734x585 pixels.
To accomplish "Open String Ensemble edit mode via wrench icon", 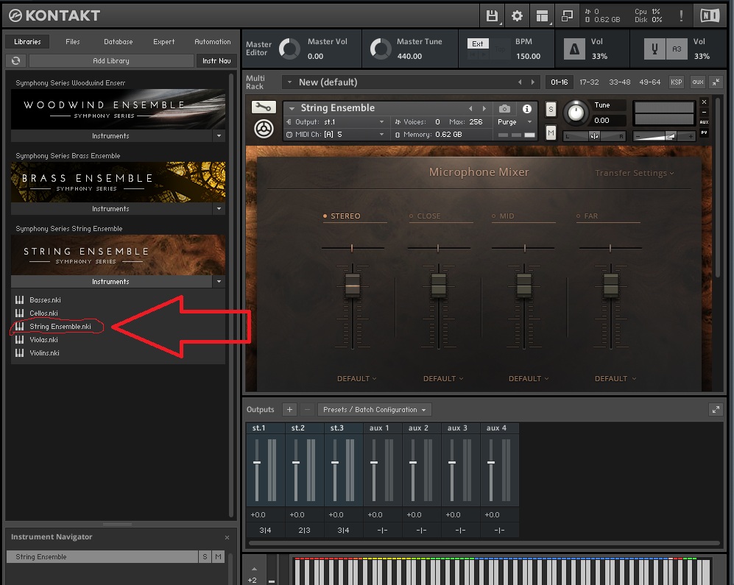I will coord(264,107).
